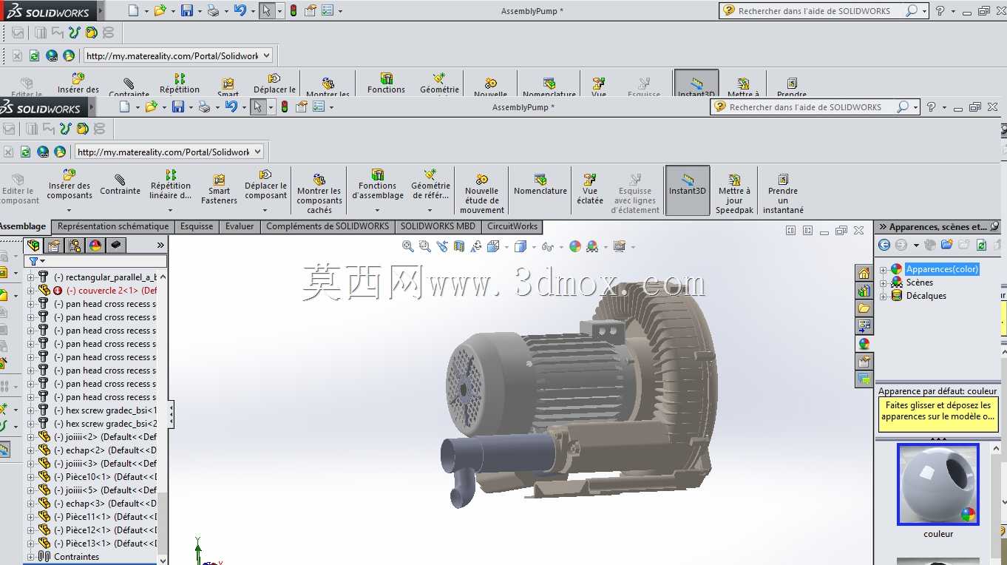Image resolution: width=1007 pixels, height=565 pixels.
Task: Click panel collapse handle beside feature tree
Action: pyautogui.click(x=172, y=414)
